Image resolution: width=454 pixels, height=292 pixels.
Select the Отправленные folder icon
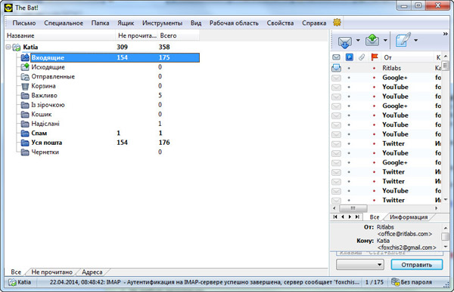[x=25, y=77]
